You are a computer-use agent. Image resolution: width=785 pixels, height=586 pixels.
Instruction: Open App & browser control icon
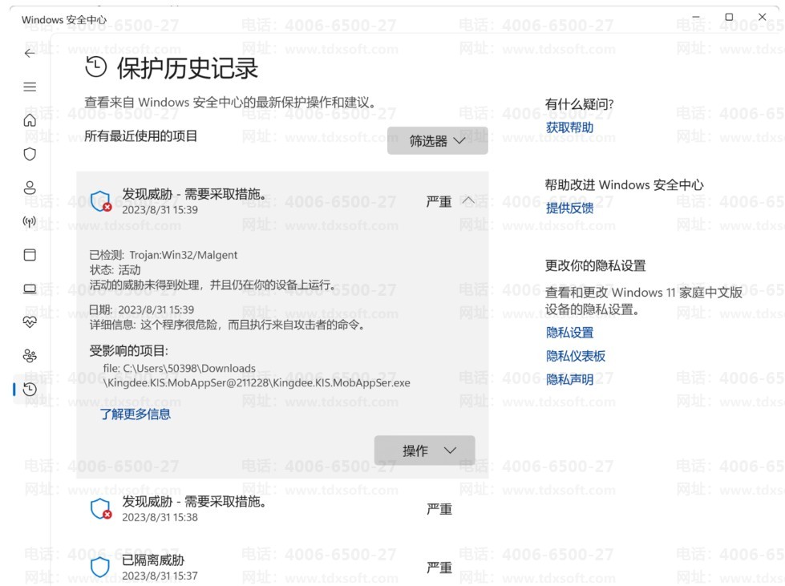click(30, 255)
